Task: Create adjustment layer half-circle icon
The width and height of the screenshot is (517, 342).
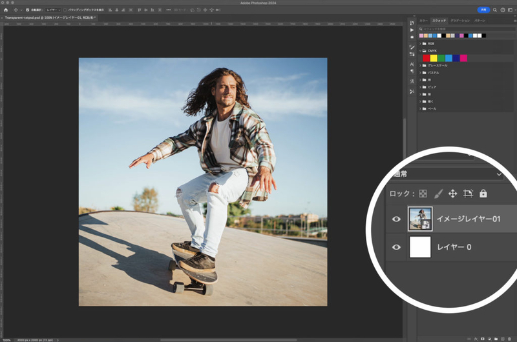Action: coord(489,339)
